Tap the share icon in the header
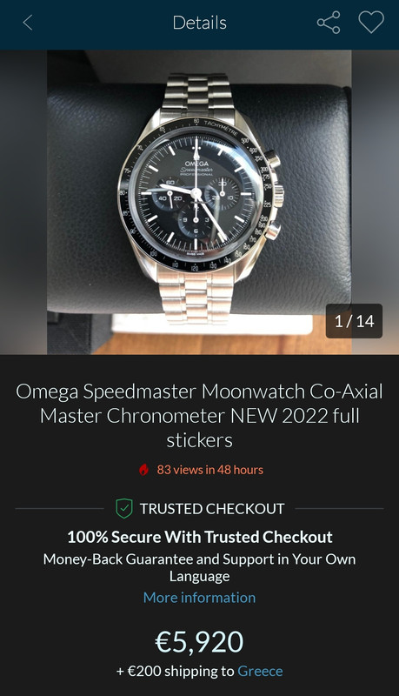Screen dimensions: 399x696 pyautogui.click(x=329, y=23)
